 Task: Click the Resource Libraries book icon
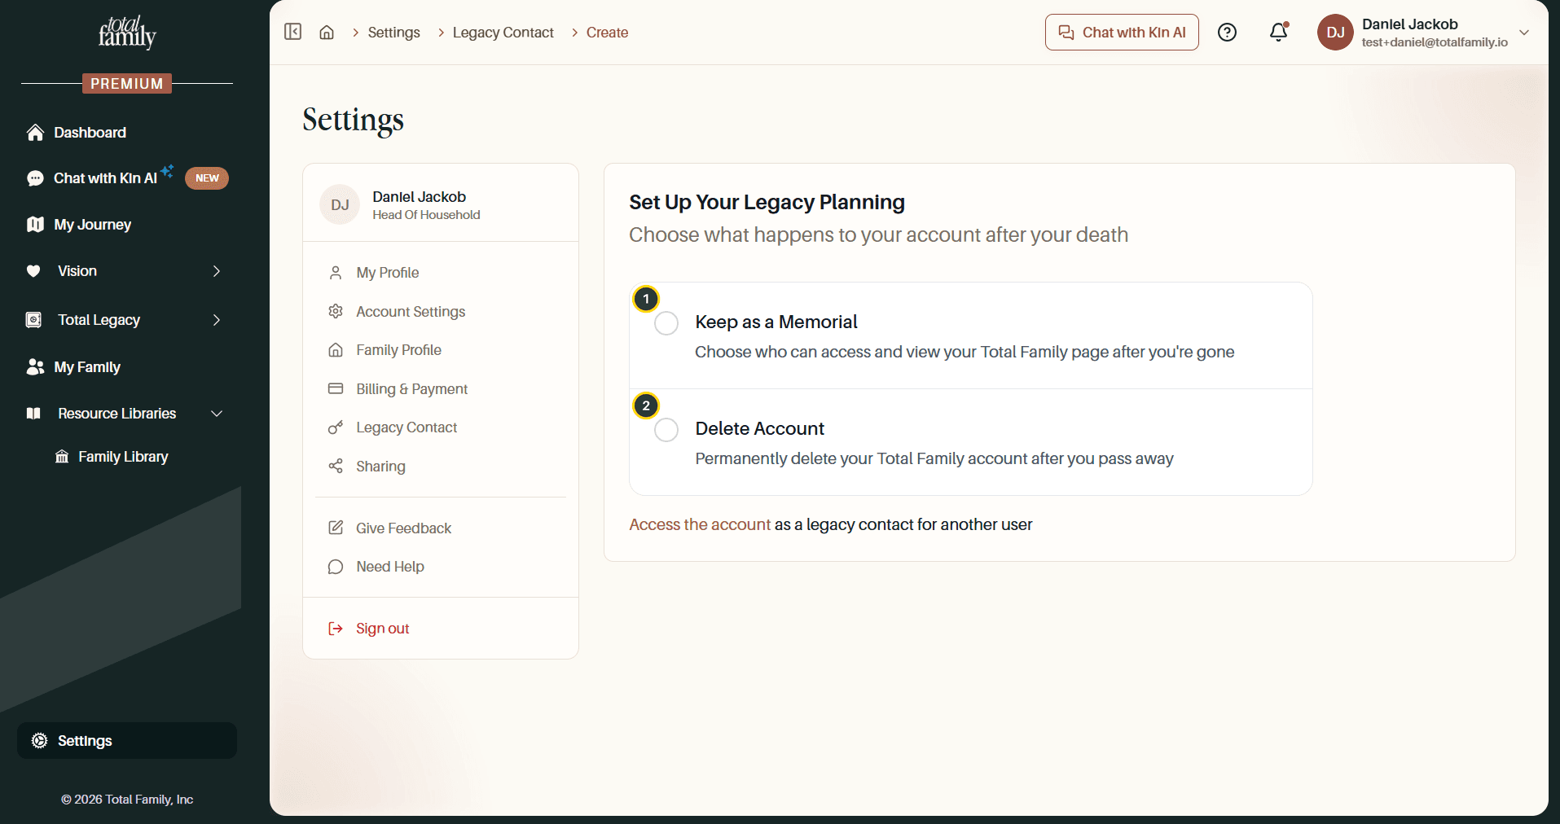[33, 414]
